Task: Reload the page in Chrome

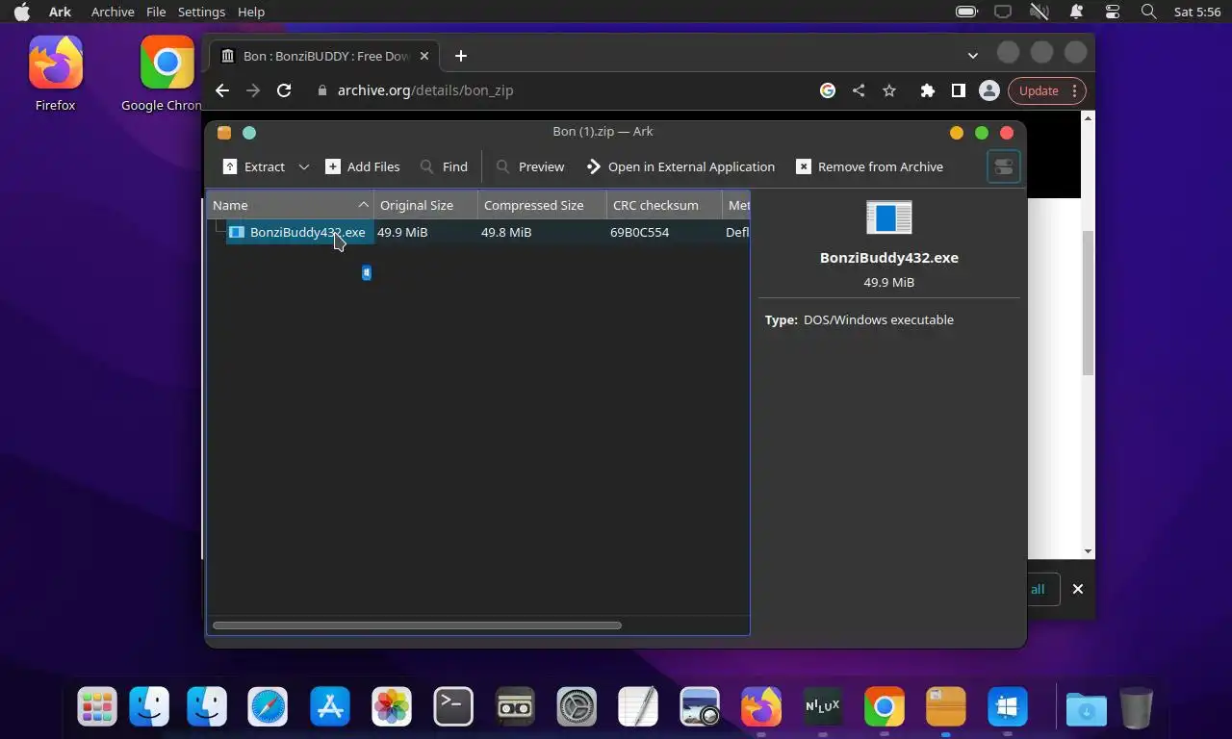Action: [284, 90]
